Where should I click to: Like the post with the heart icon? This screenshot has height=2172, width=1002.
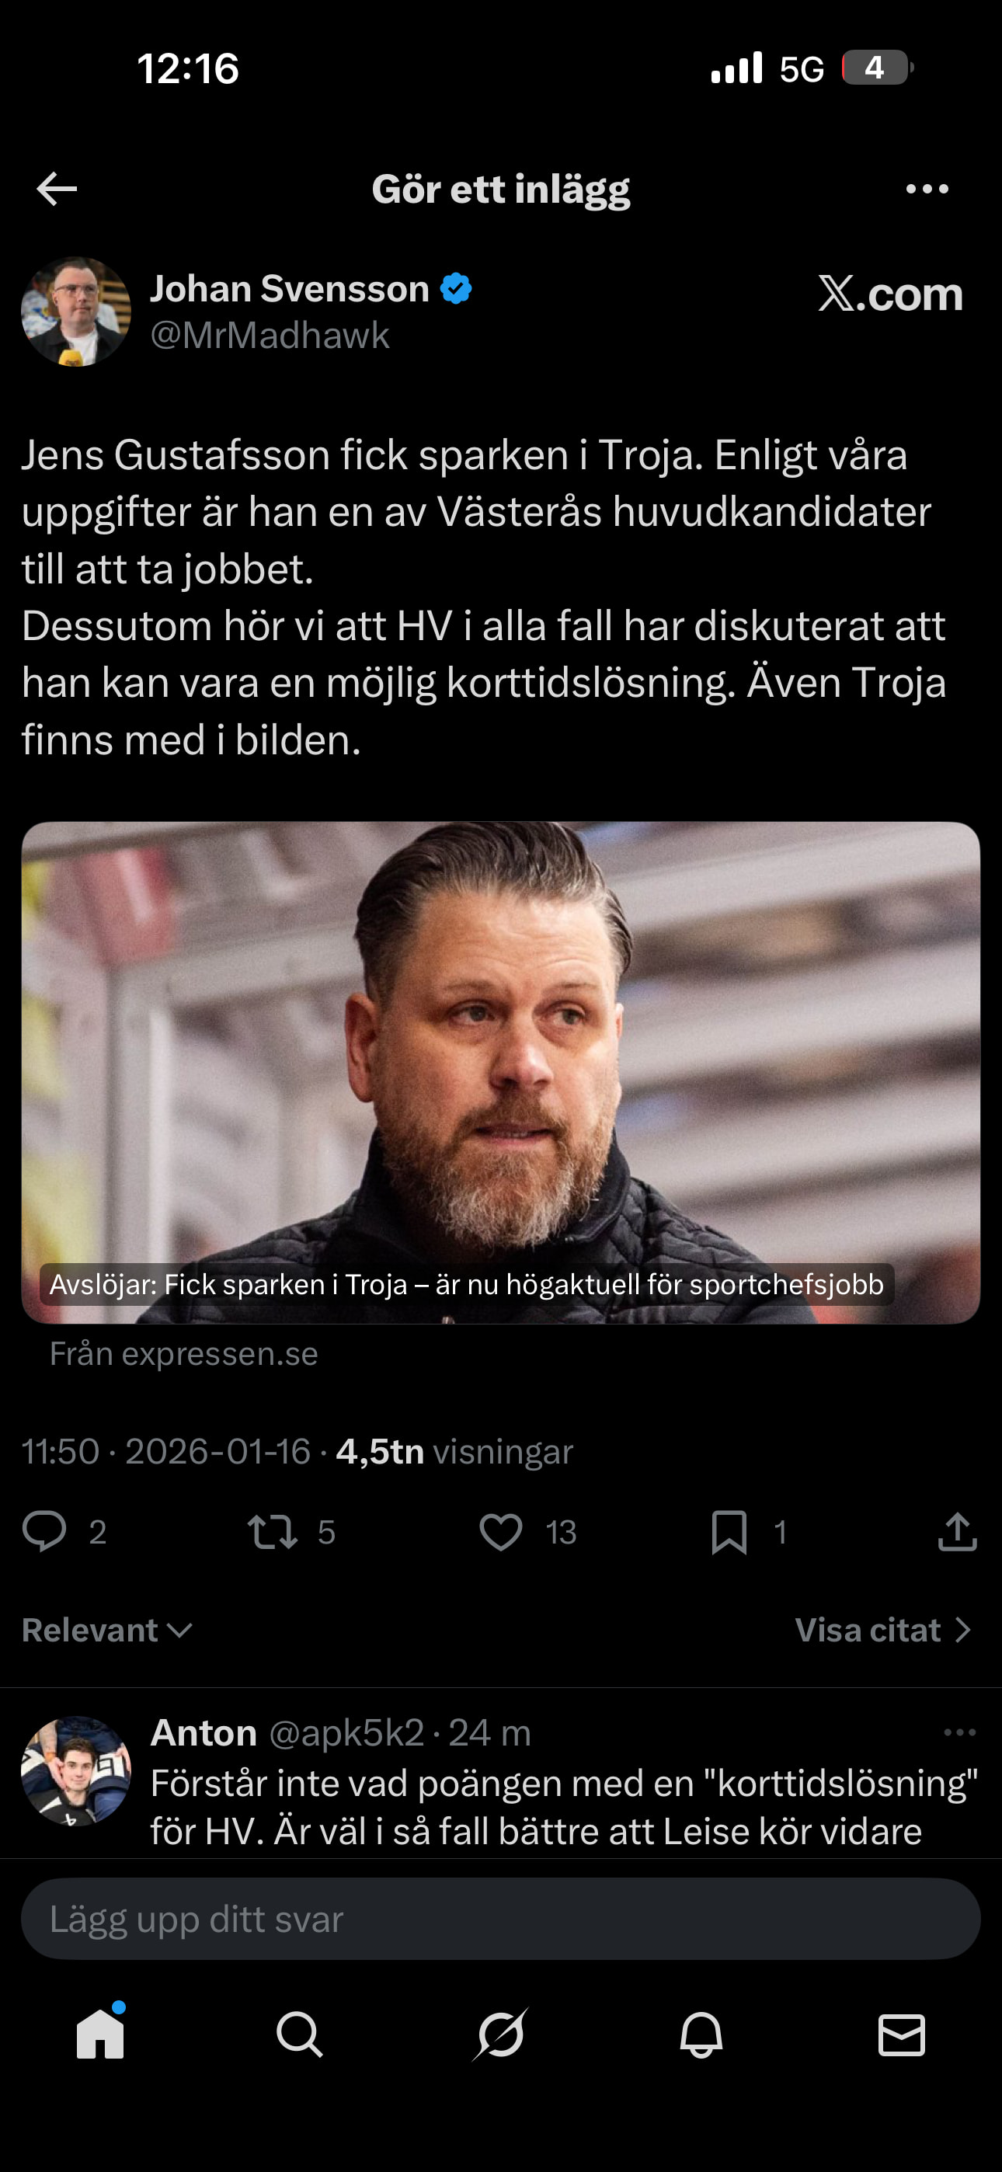click(501, 1532)
